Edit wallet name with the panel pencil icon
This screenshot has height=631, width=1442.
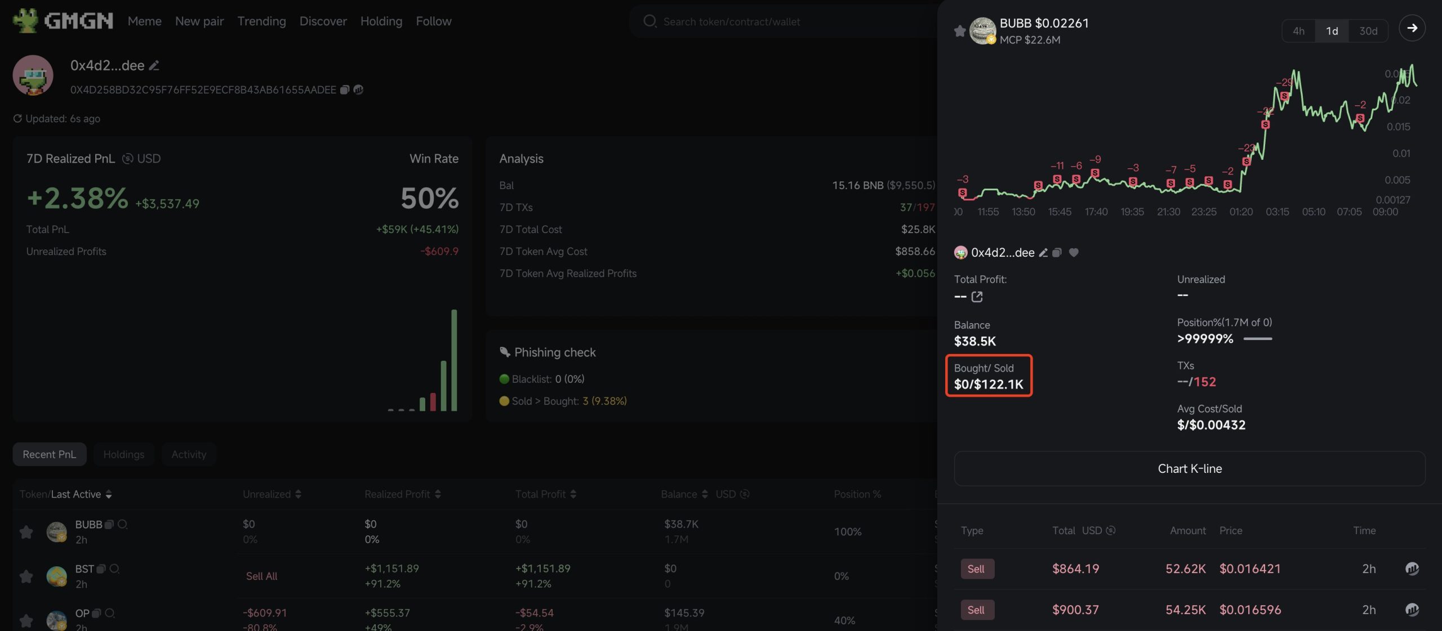click(x=1043, y=253)
